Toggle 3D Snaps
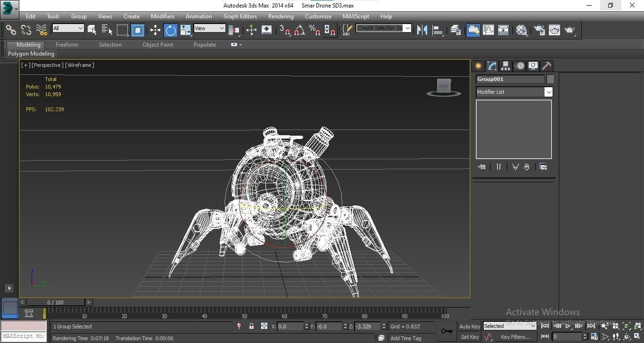644x343 pixels. coord(284,30)
